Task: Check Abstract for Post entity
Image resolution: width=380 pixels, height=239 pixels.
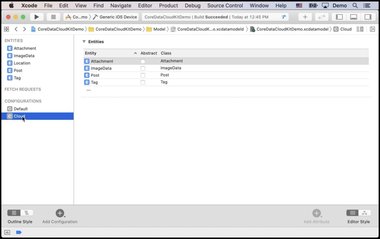Action: coord(143,76)
